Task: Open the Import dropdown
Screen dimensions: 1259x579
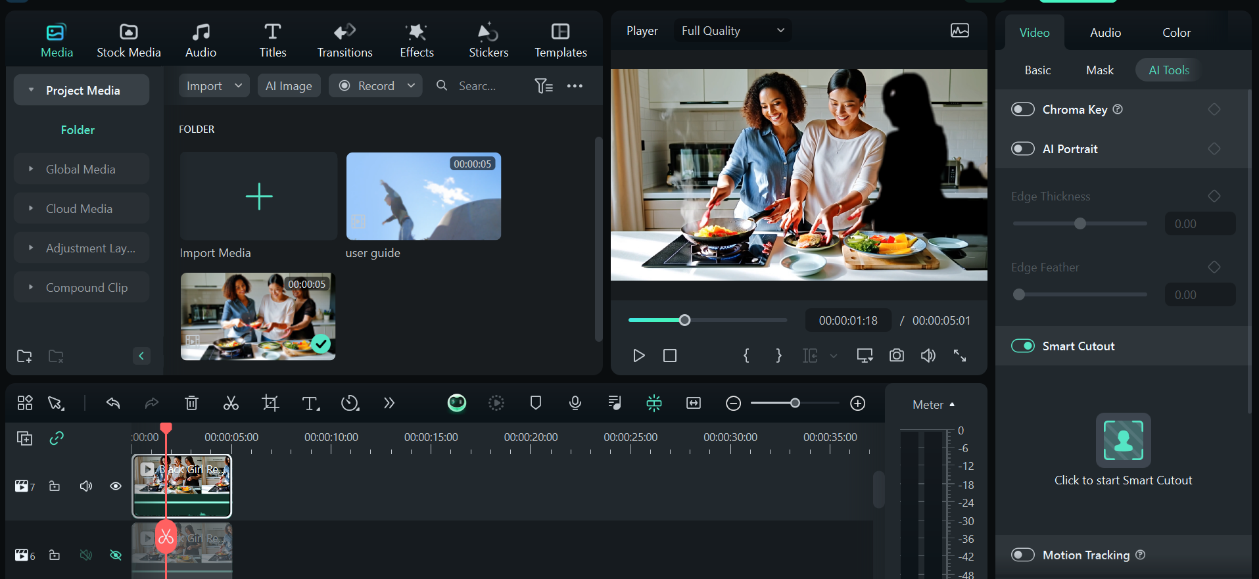Action: point(214,85)
